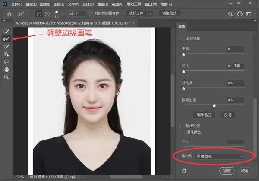Choose the subtract-from-selection minus icon
Image resolution: width=259 pixels, height=181 pixels.
click(x=47, y=14)
